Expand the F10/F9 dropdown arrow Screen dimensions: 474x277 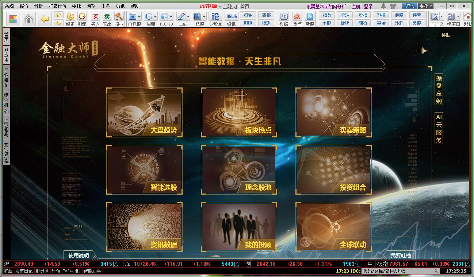tap(171, 17)
